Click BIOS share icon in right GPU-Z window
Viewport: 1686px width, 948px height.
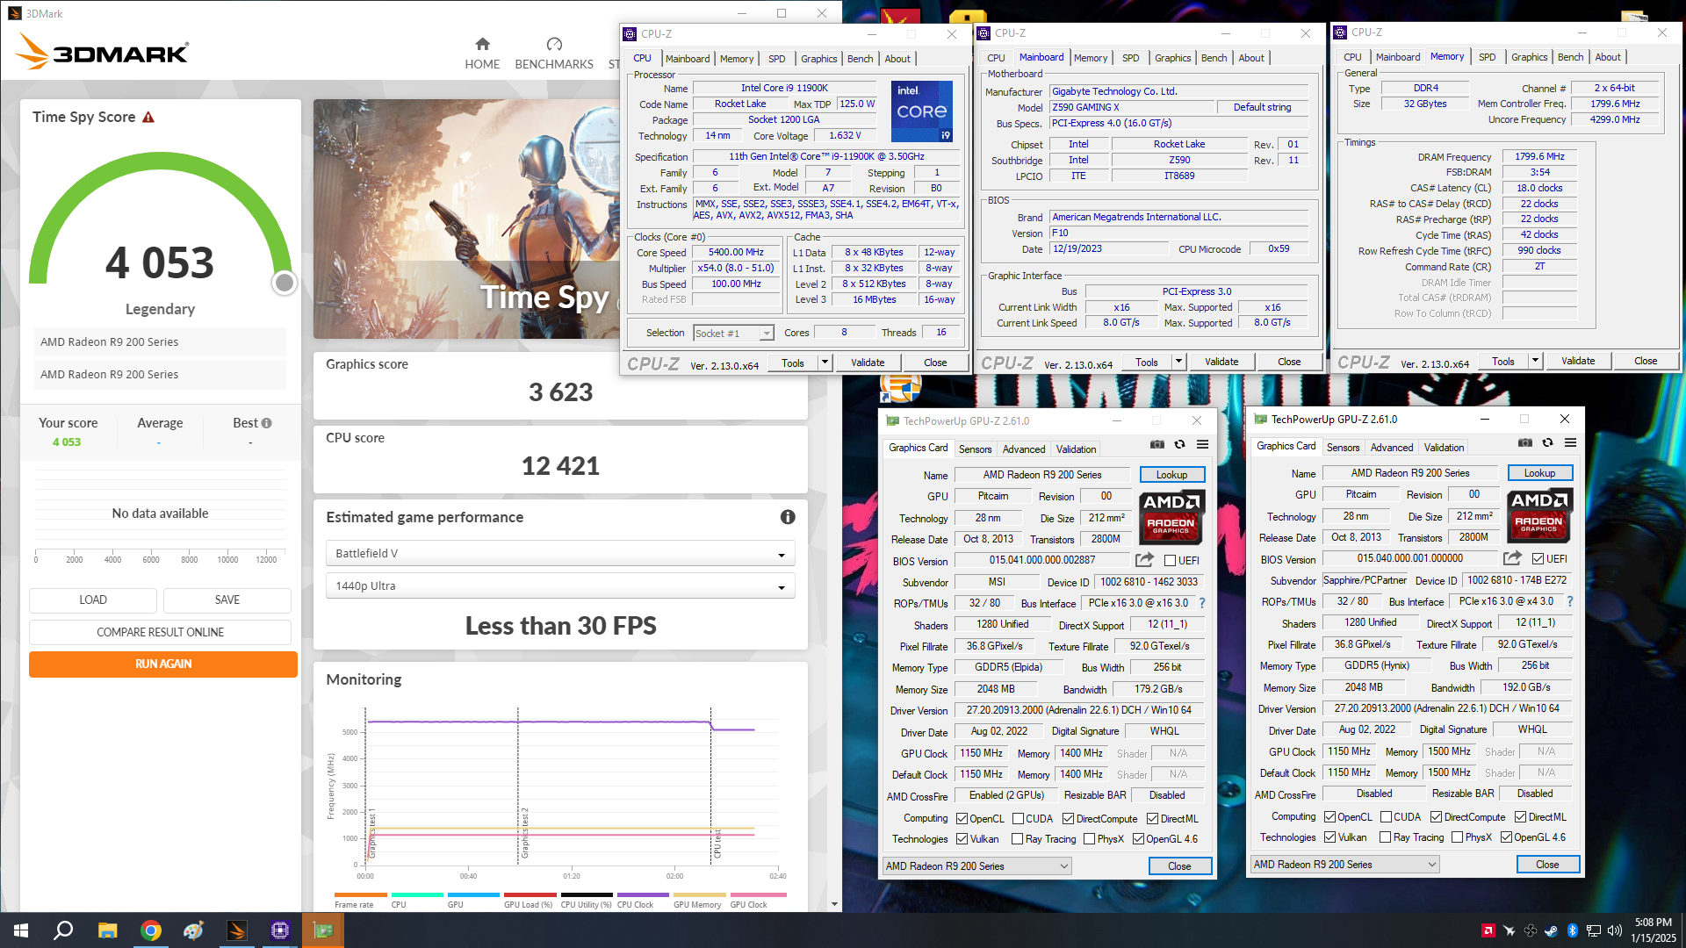tap(1512, 558)
